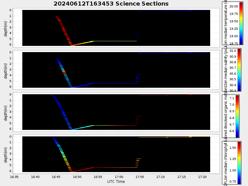This screenshot has width=248, height=186.
Task: Click the 17:00 time tick label
Action: click(119, 177)
